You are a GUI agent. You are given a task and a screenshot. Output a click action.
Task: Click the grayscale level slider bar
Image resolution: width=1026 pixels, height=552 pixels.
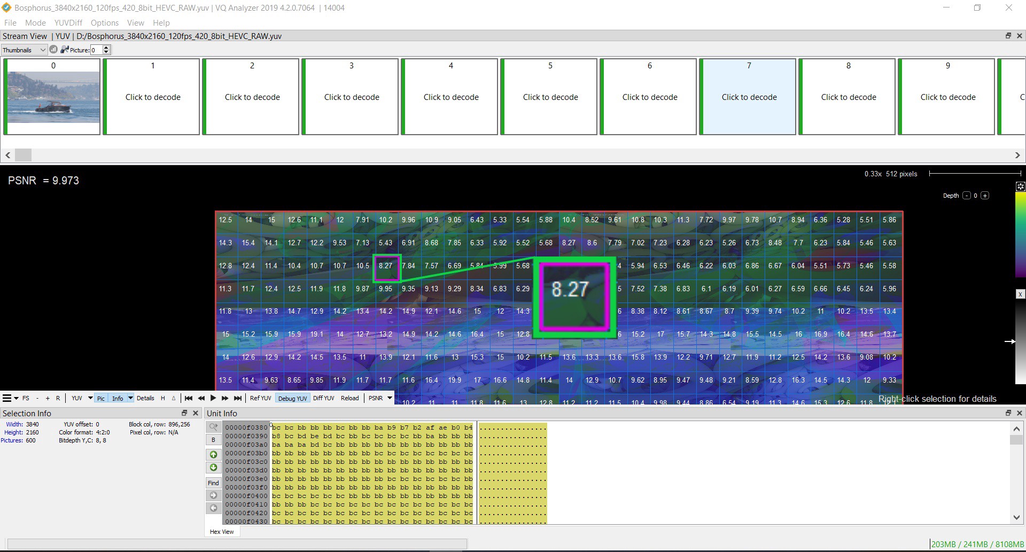1020,341
